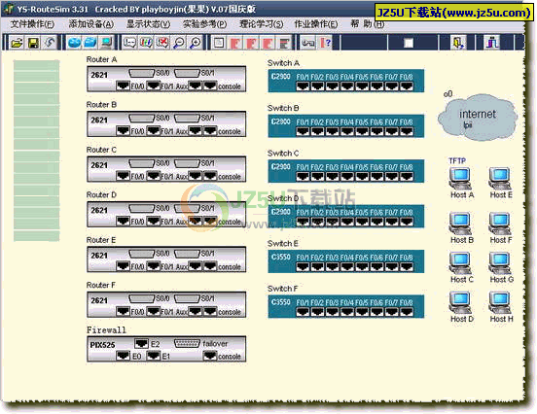The height and width of the screenshot is (414, 537).
Task: Click the question mark help icon
Action: pos(326,43)
